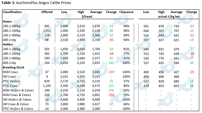This screenshot has height=113, width=202.
Task: Select the Offered column header
Action: pyautogui.click(x=47, y=12)
